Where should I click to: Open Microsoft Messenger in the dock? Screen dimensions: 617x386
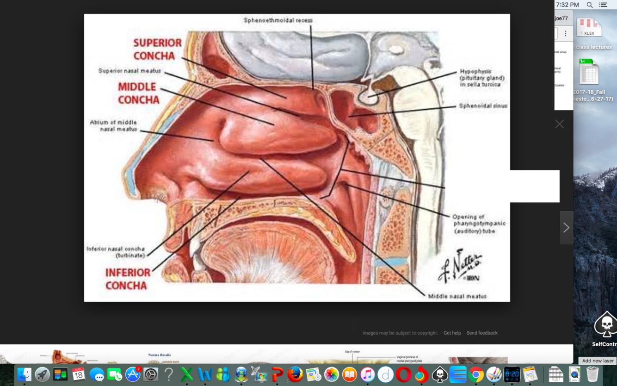[223, 374]
